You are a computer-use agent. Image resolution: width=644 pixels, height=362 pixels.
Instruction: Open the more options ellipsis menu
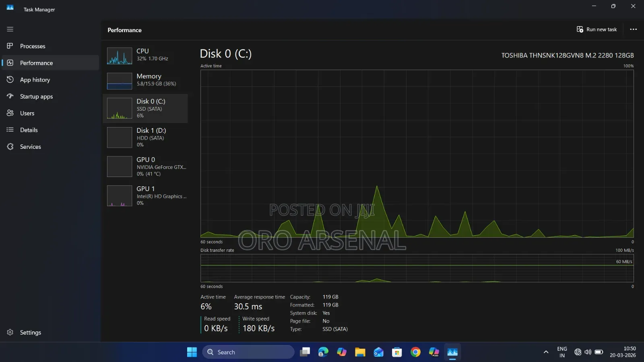pos(633,29)
